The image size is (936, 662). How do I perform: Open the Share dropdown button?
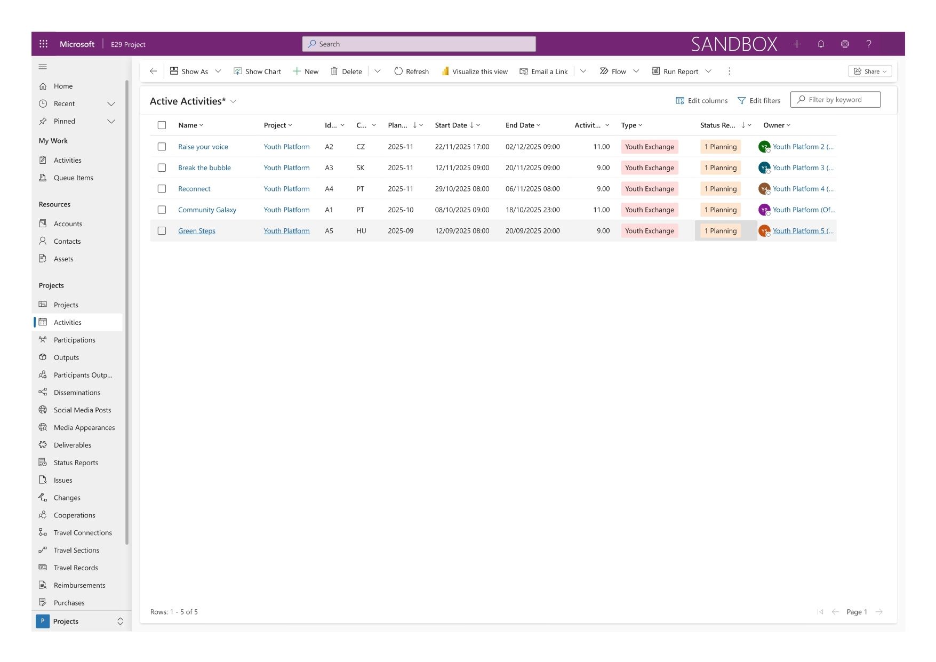(869, 71)
